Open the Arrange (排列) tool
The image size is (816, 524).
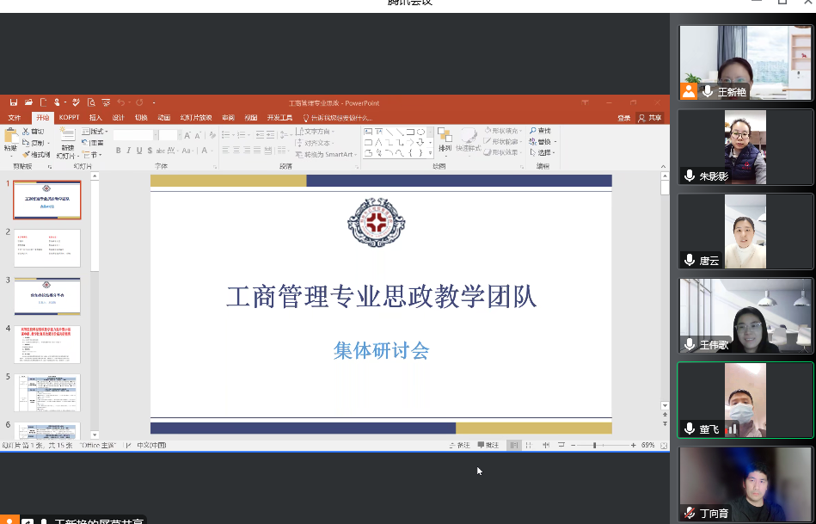445,138
